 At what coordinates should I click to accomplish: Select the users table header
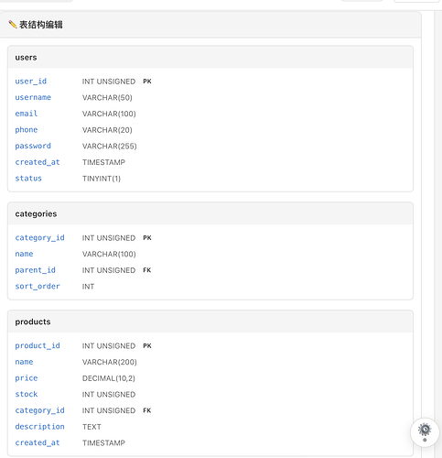pyautogui.click(x=210, y=58)
